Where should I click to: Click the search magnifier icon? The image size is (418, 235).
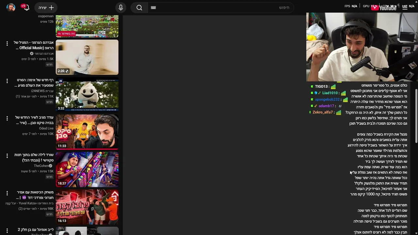(x=139, y=8)
